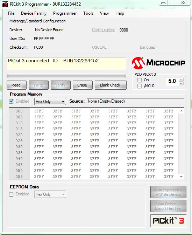Increase VDD voltage with up arrow

pos(181,80)
